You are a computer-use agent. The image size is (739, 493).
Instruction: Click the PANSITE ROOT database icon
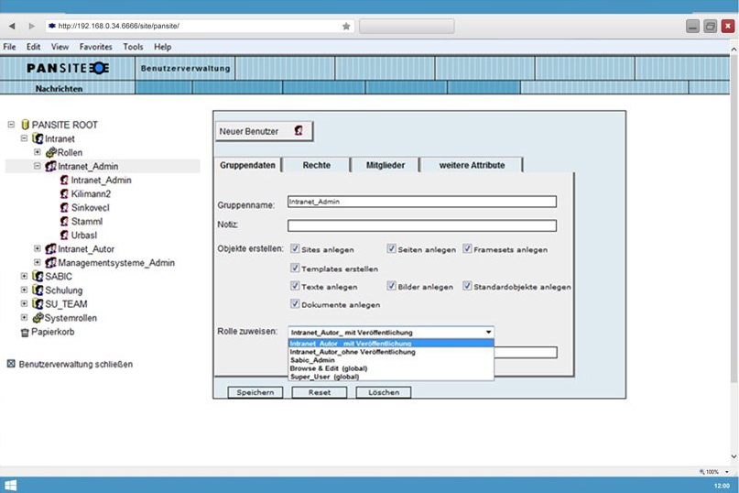[26, 125]
